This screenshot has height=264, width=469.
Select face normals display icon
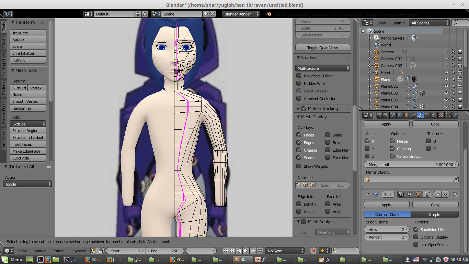[x=312, y=185]
